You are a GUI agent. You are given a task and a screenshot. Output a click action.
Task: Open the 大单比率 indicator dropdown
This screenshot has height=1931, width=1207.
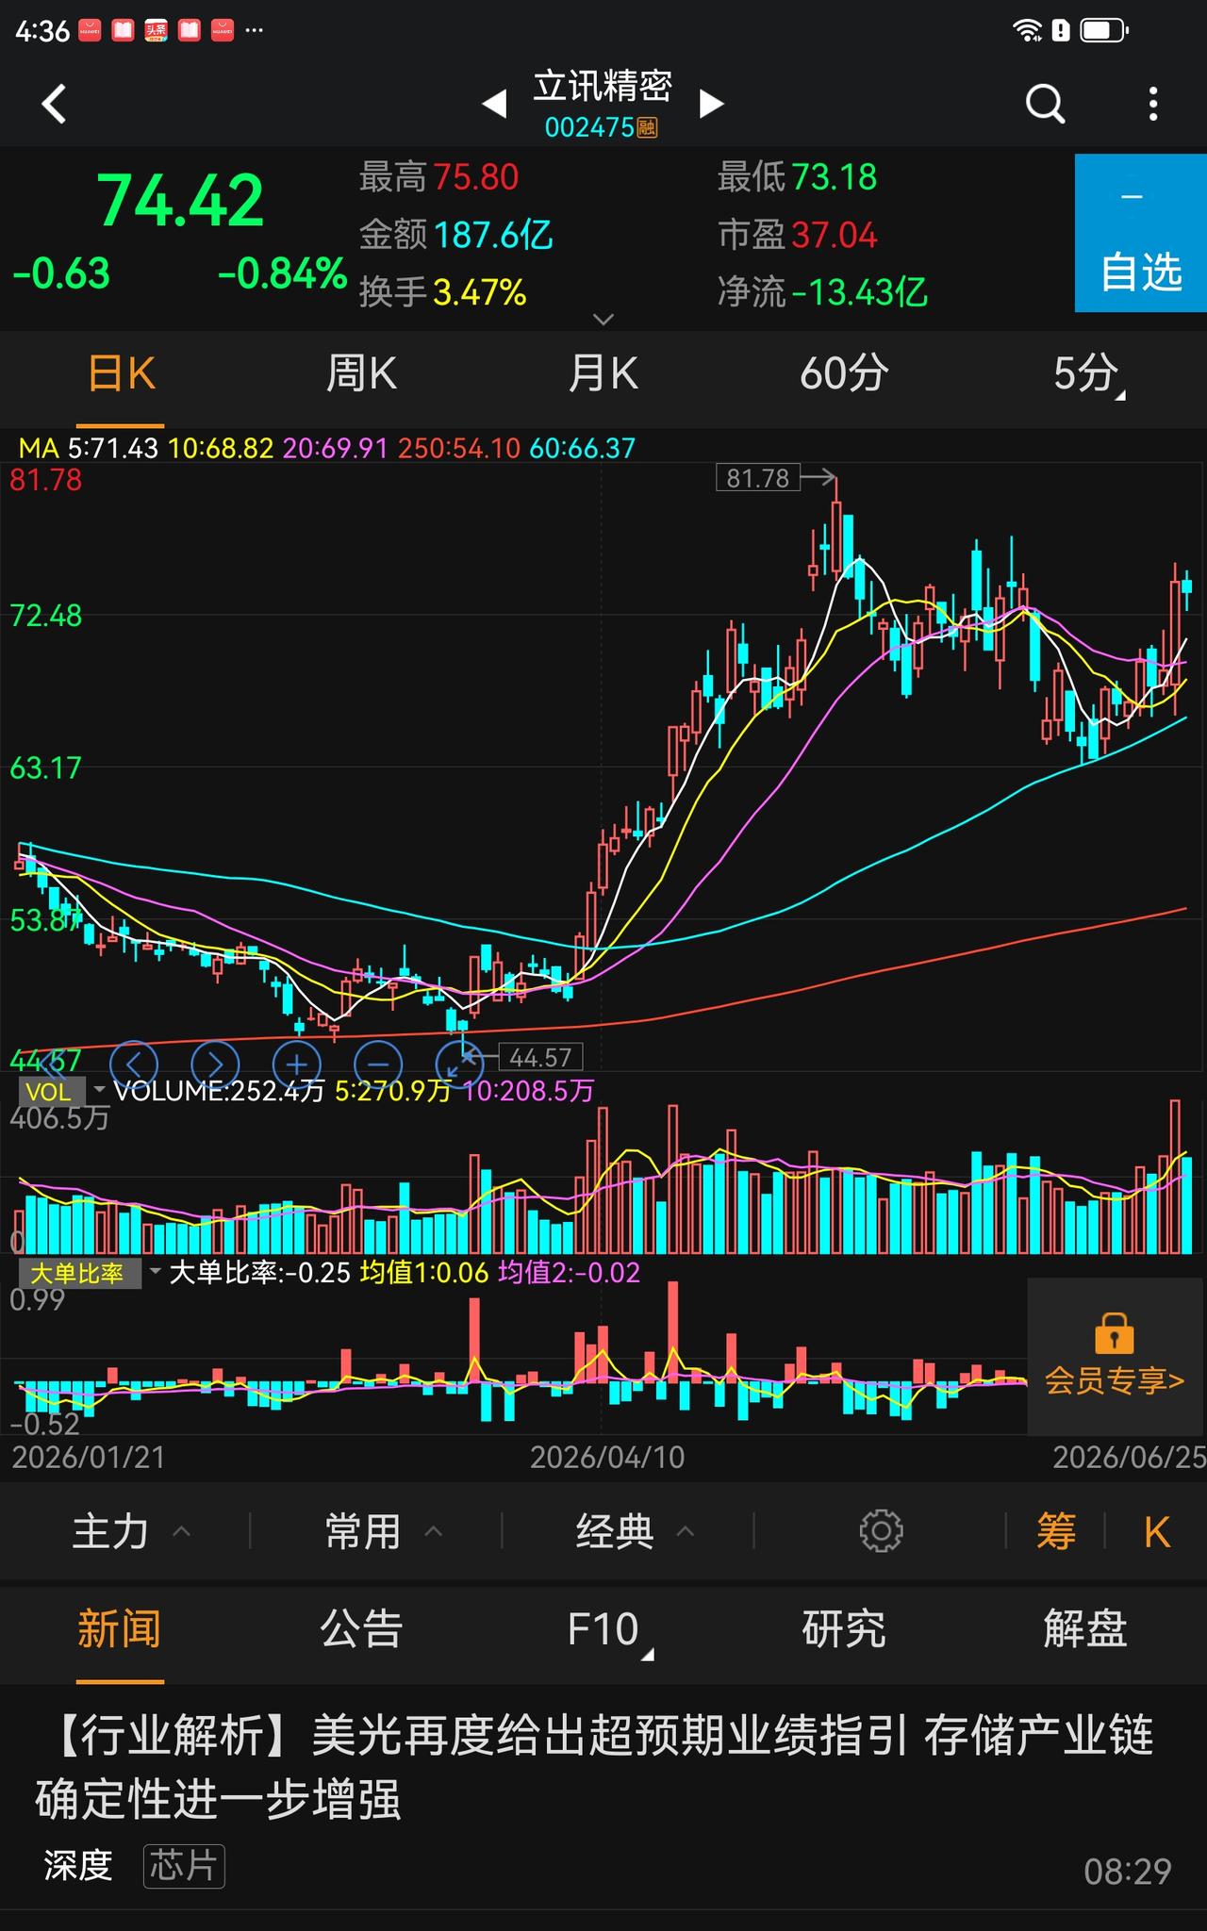pos(91,1274)
